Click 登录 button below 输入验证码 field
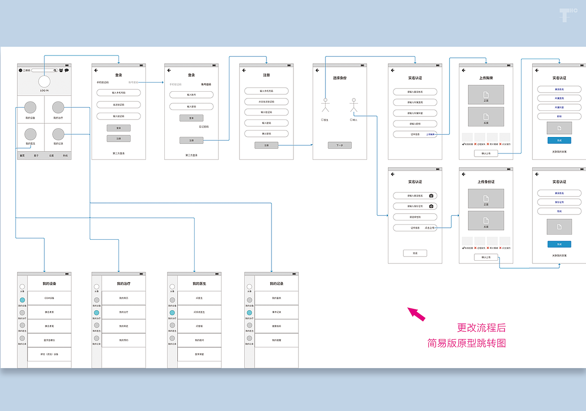This screenshot has width=586, height=411. coord(119,128)
